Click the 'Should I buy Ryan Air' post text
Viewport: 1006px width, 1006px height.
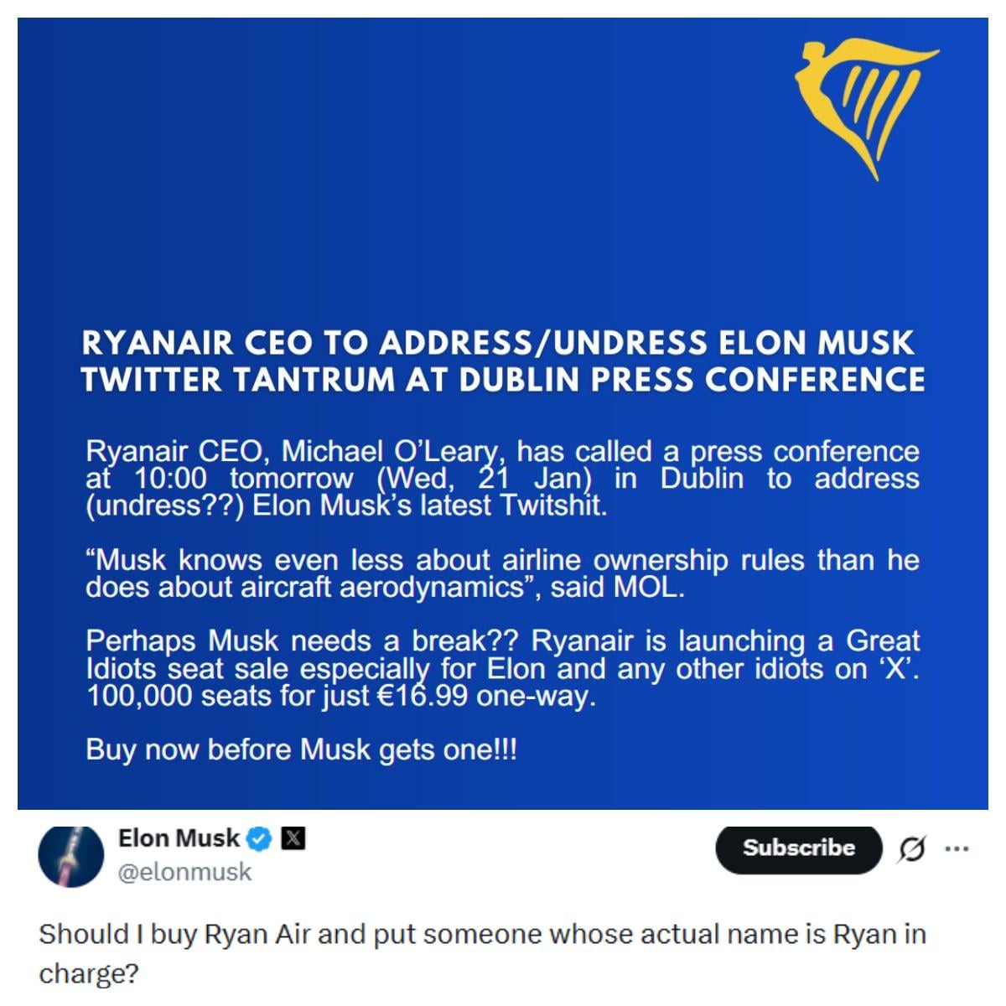(x=481, y=934)
